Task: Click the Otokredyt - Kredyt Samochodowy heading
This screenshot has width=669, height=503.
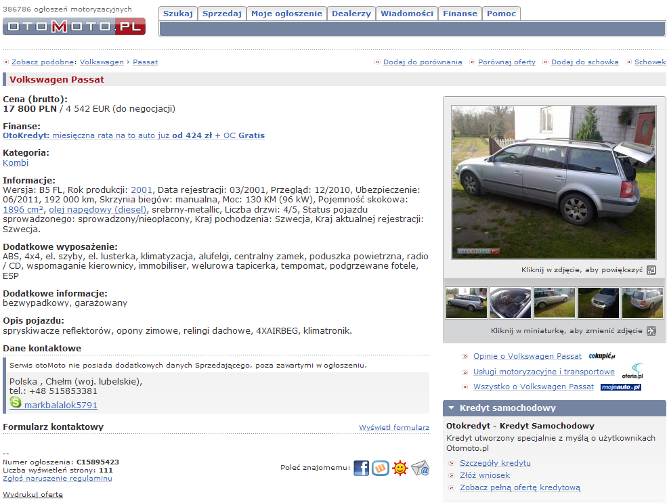Action: coord(520,426)
